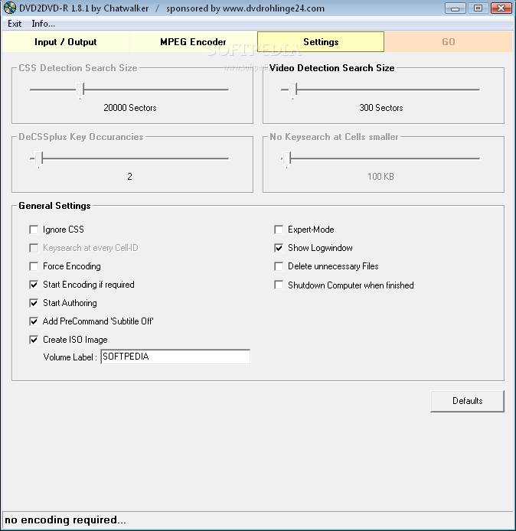The height and width of the screenshot is (531, 516).
Task: Close the DVD2DVD-R window
Action: (501, 8)
